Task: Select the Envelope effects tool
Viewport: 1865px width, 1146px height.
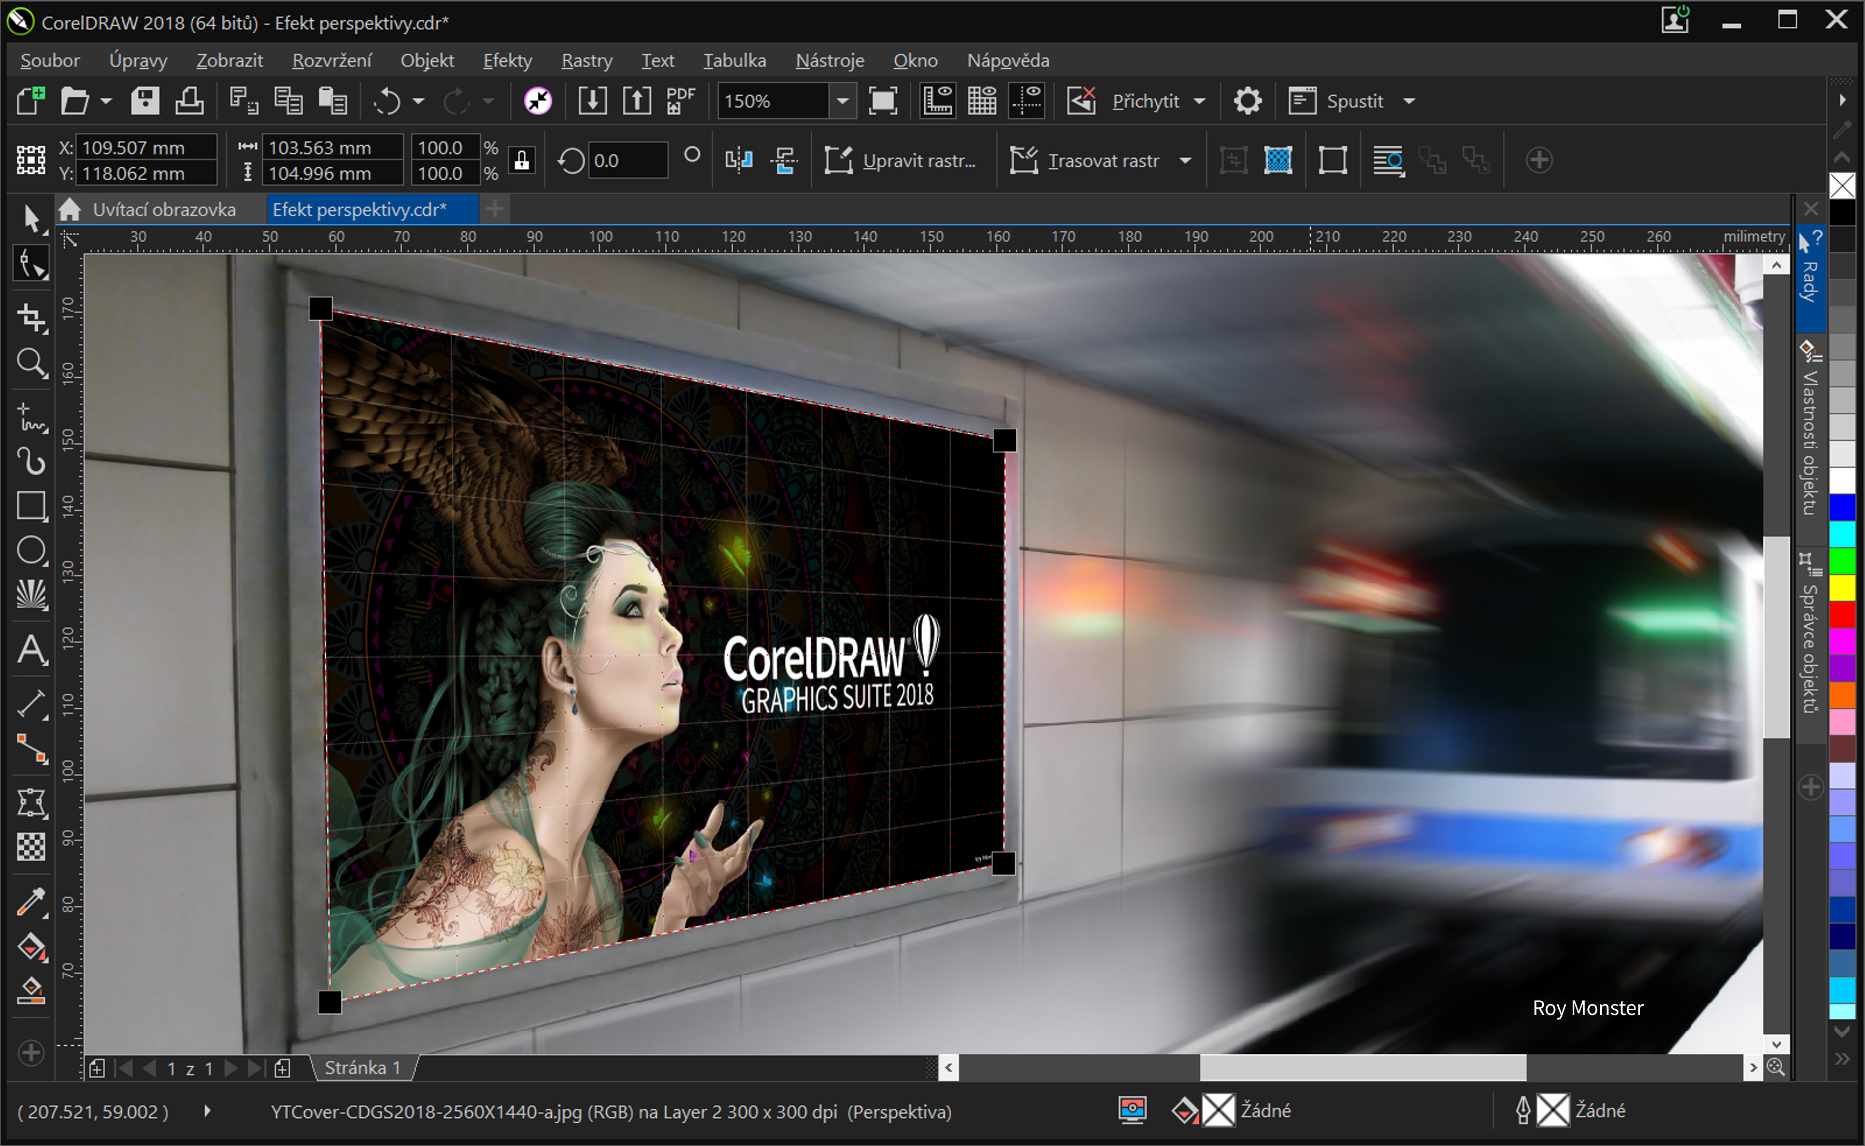Action: coord(31,803)
